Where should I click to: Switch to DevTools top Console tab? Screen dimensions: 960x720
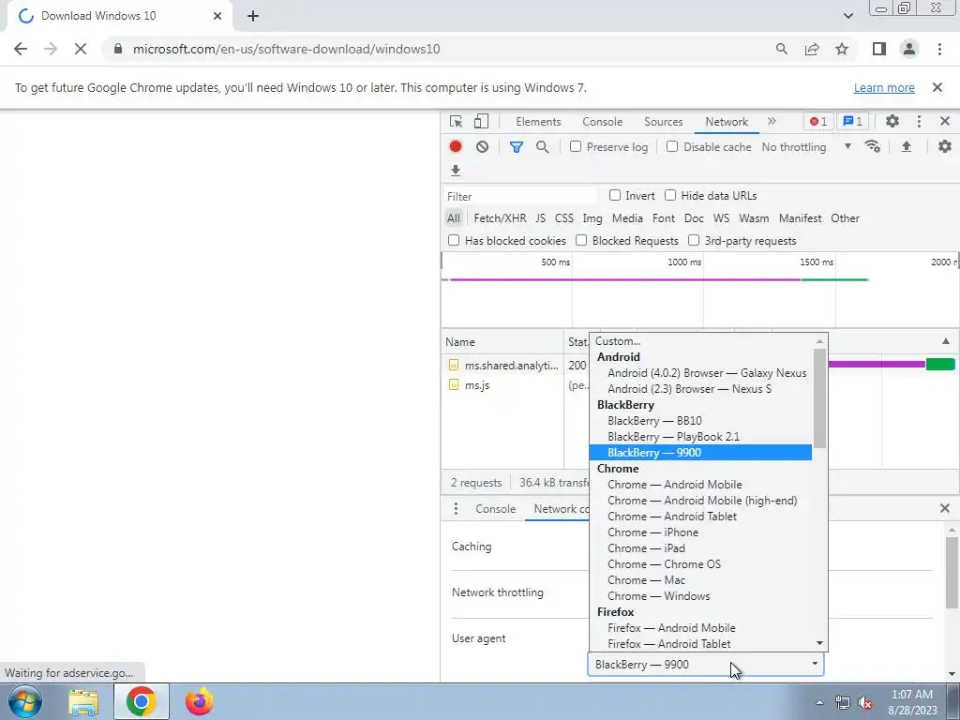(603, 121)
